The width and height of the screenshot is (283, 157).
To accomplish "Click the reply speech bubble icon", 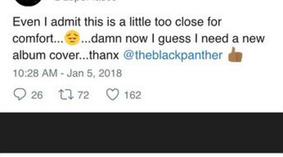I will coord(19,95).
